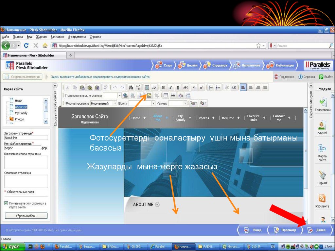Click the Insert Table icon
Viewport: 335px width, 251px height.
point(166,96)
